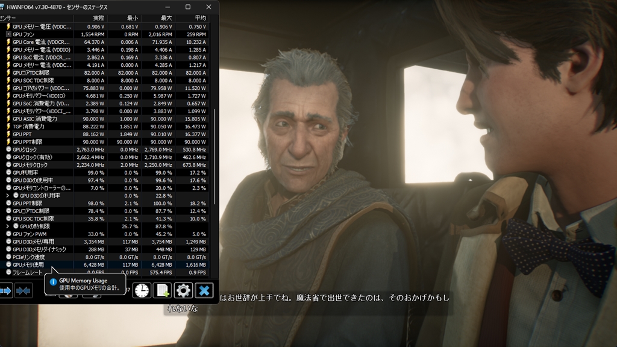Click the gauge icon of GPU D3Dメモリ専用

click(8, 242)
